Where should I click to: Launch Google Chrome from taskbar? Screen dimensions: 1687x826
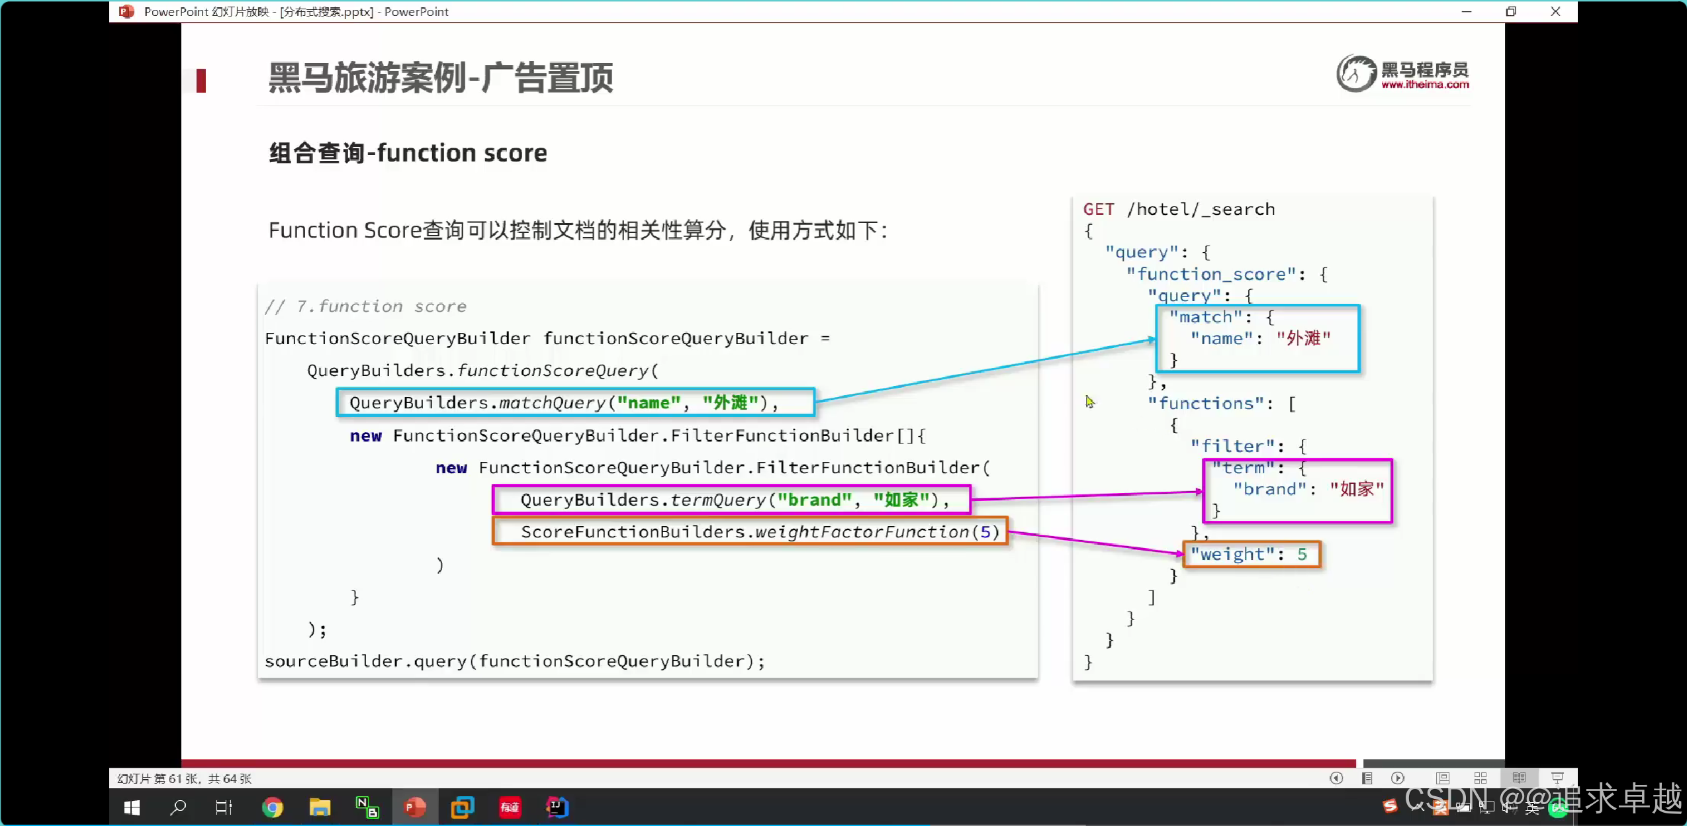pos(272,807)
